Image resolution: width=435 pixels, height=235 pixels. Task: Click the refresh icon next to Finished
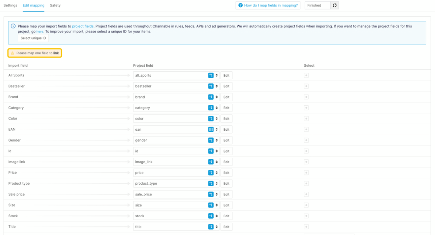pyautogui.click(x=335, y=5)
